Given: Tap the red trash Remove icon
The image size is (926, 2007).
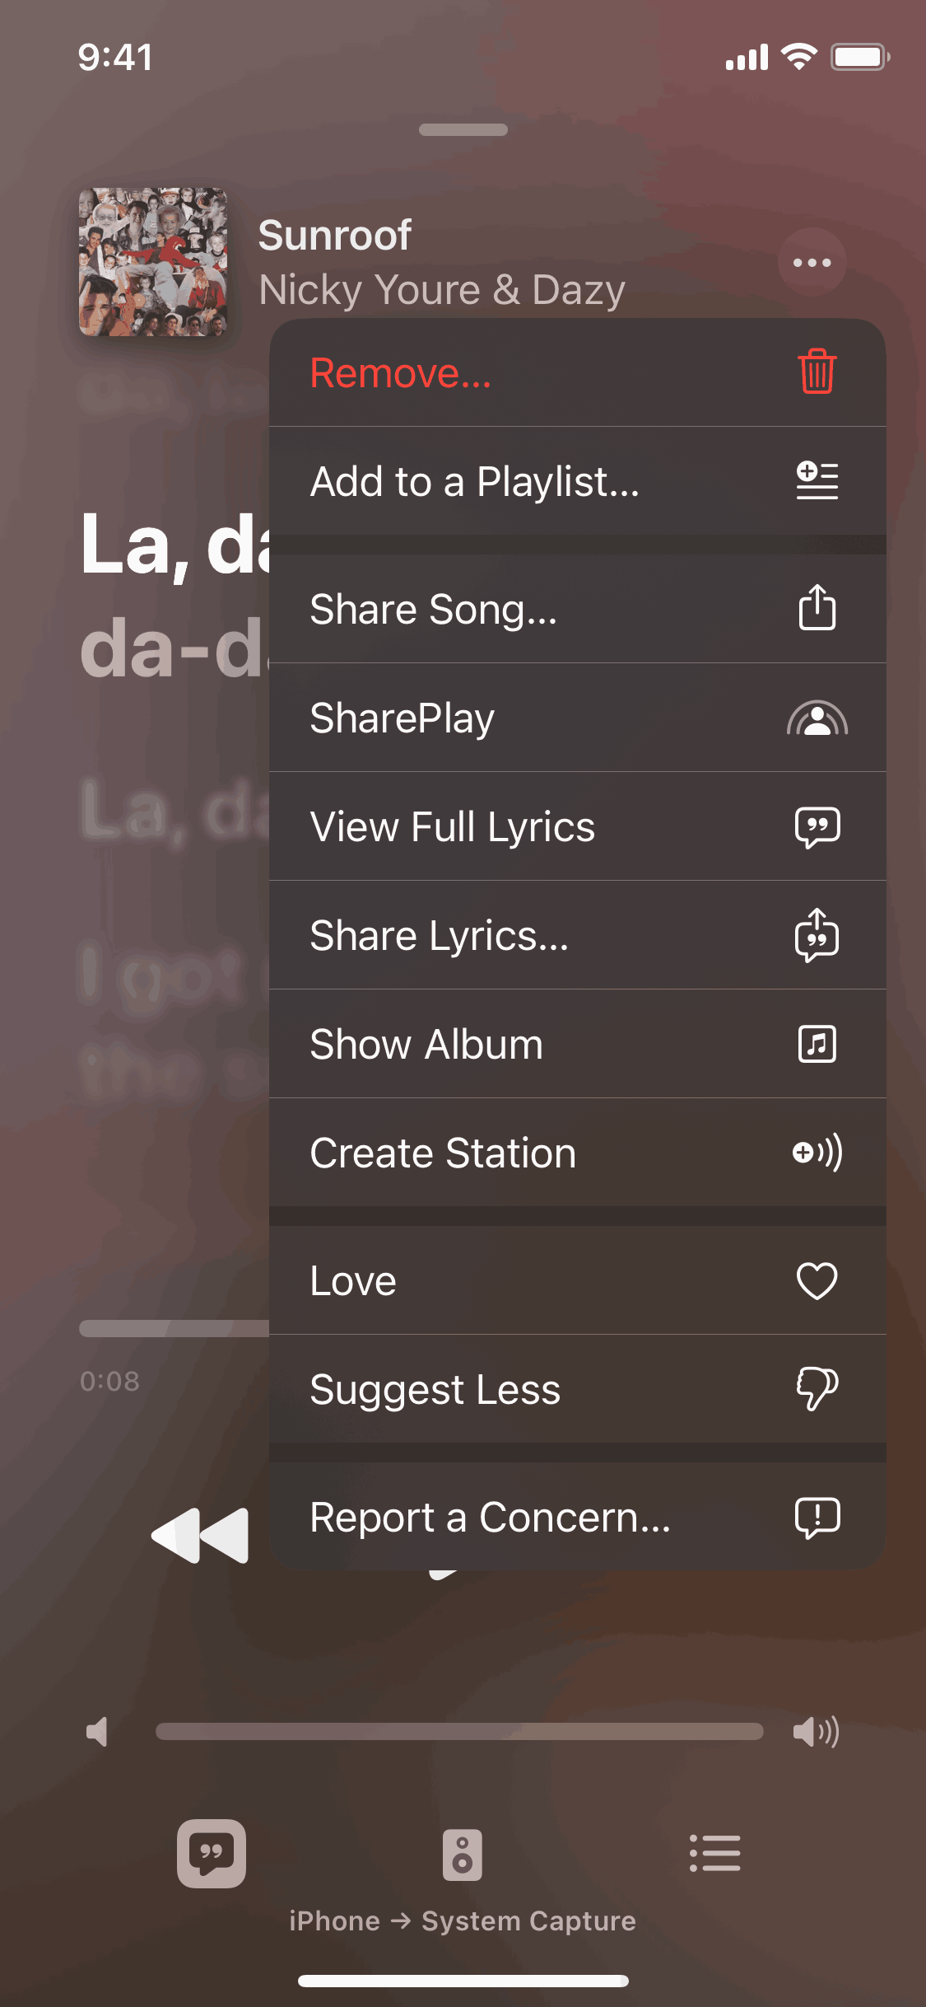Looking at the screenshot, I should click(817, 372).
